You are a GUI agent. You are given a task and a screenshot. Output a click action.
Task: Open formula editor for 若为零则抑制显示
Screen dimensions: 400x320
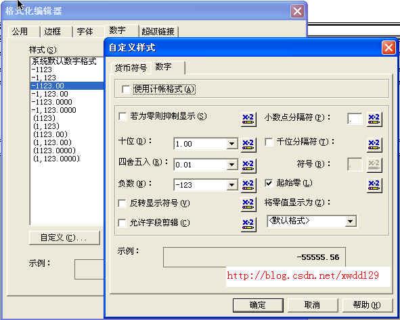pos(248,119)
